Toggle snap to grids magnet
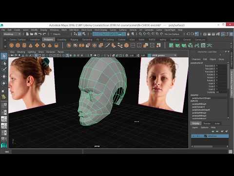 click(x=140, y=34)
